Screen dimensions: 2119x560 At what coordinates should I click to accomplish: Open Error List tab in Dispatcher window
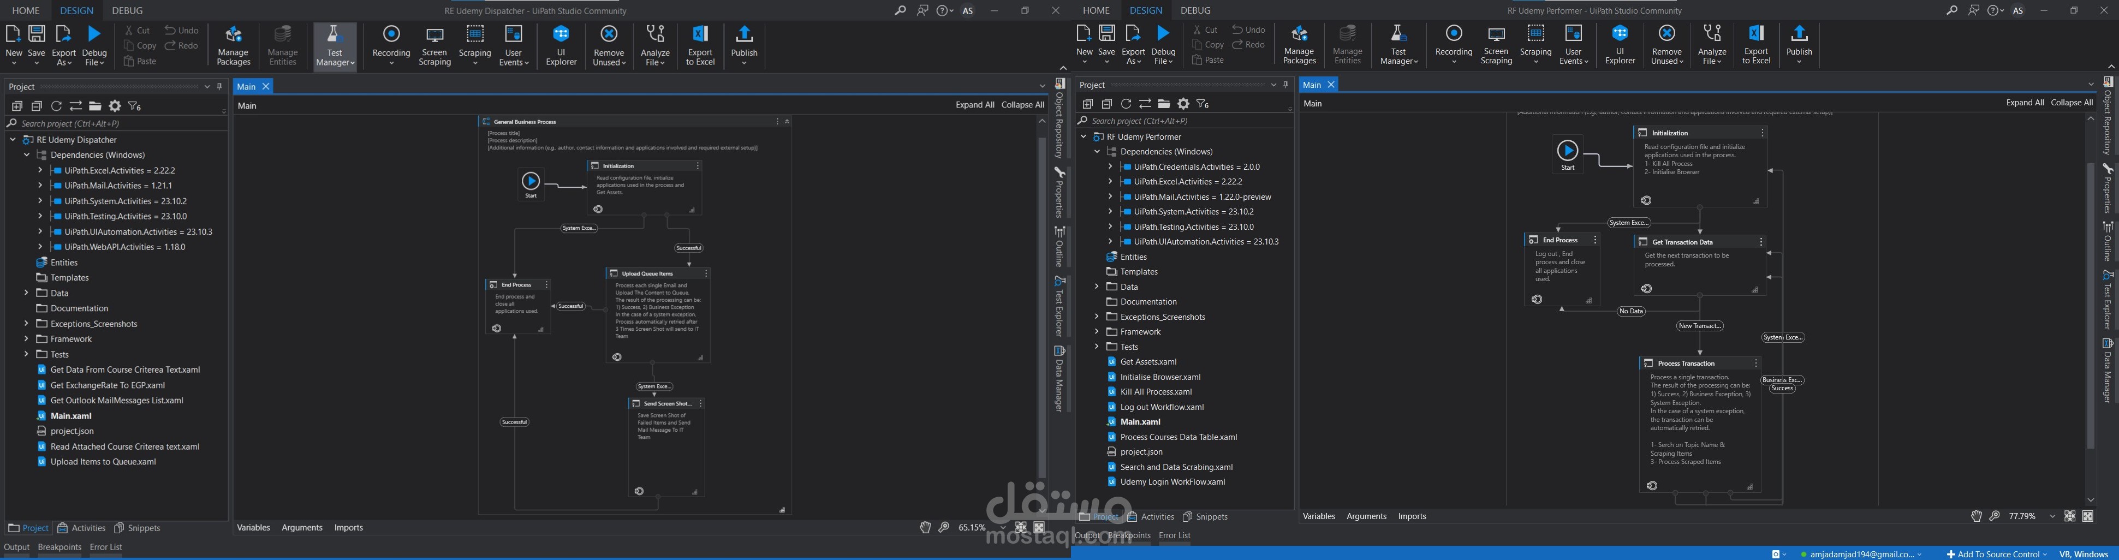[105, 547]
